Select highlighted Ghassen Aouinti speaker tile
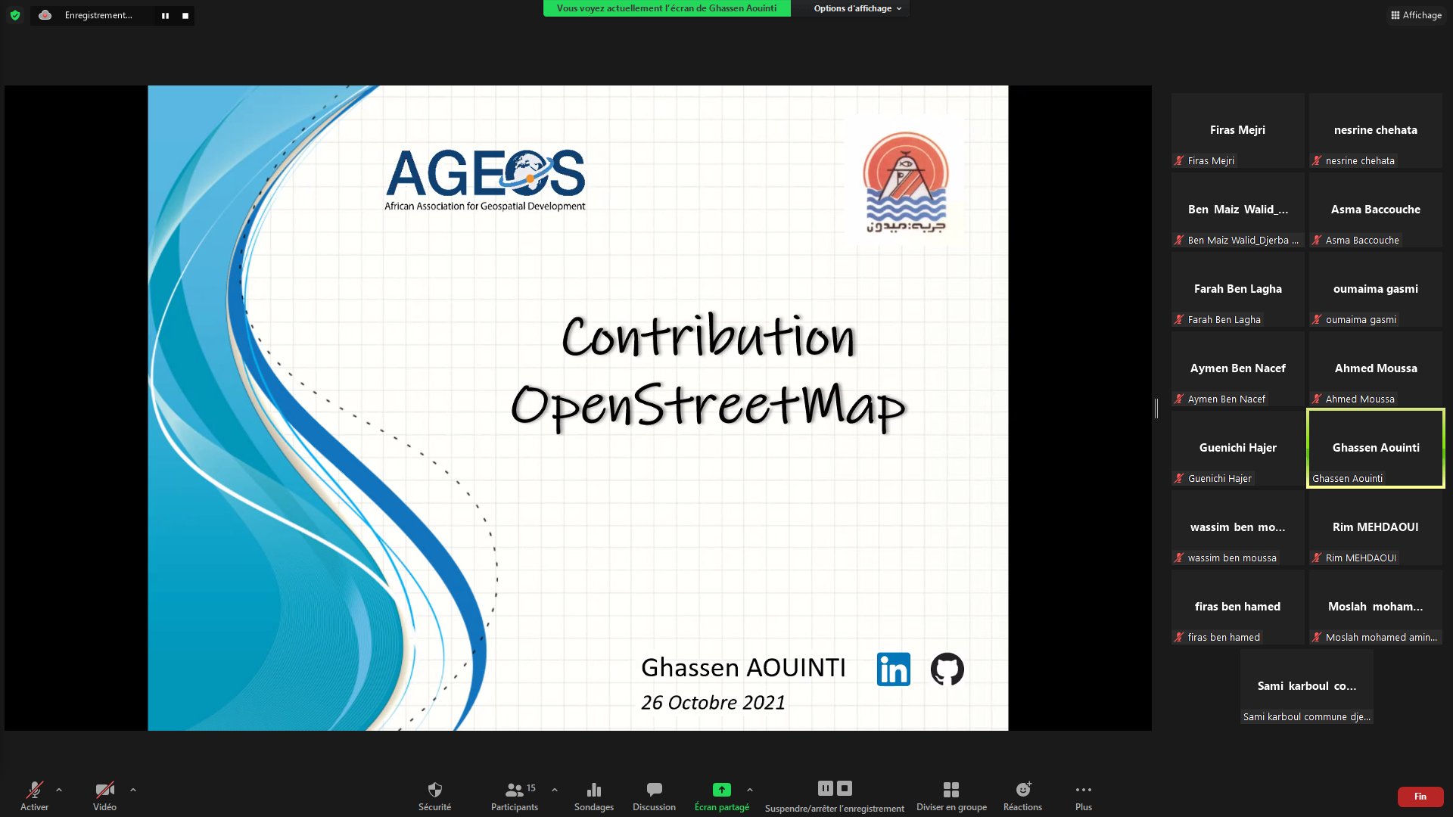 [1376, 448]
